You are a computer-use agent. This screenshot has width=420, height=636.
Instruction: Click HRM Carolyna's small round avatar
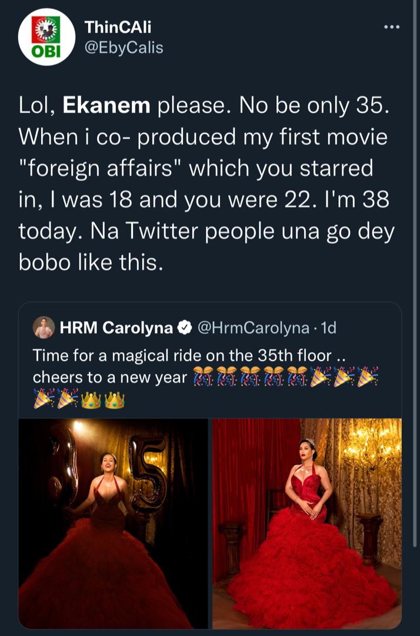(x=44, y=327)
